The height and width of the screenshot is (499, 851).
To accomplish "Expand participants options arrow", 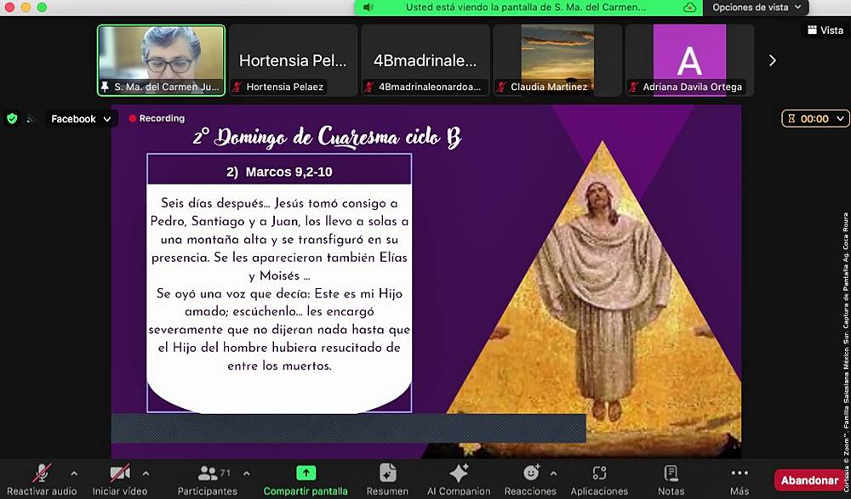I will coord(247,473).
